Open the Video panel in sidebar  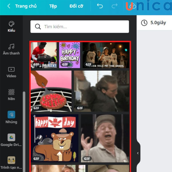tap(11, 72)
